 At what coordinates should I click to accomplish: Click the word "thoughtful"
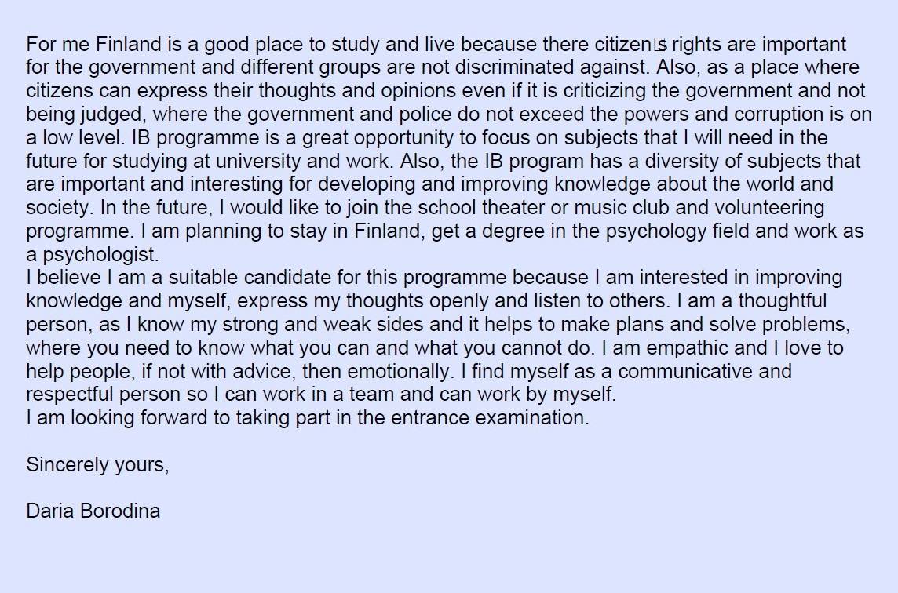[x=783, y=301]
